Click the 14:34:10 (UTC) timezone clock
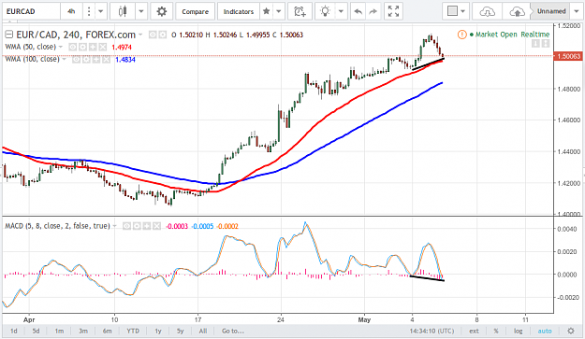The width and height of the screenshot is (585, 339). [431, 331]
